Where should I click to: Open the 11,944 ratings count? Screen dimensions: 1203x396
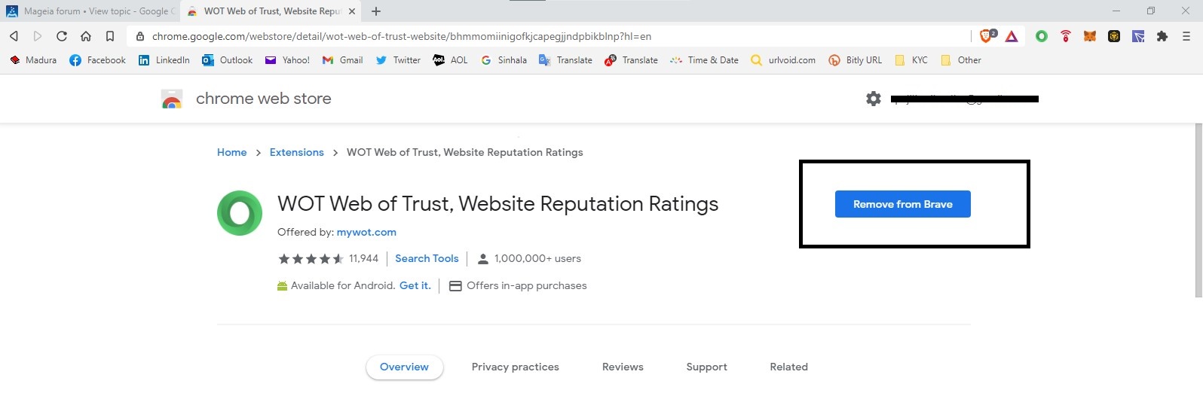363,258
